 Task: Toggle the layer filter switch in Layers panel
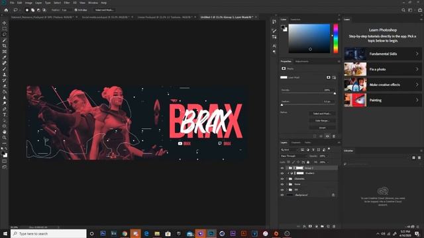[329, 149]
